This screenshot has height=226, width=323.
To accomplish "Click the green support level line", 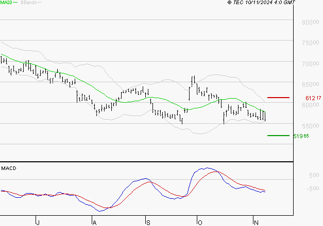I will (x=278, y=136).
